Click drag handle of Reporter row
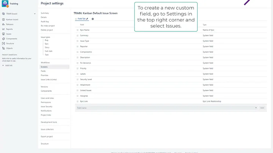Image resolution: width=273 pixels, height=153 pixels. pos(77,47)
